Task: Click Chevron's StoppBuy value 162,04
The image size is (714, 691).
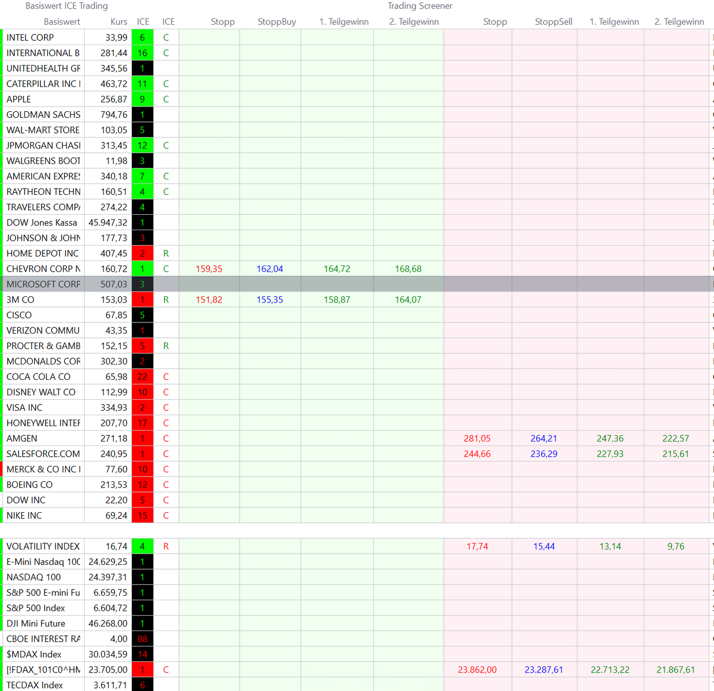Action: [x=270, y=269]
